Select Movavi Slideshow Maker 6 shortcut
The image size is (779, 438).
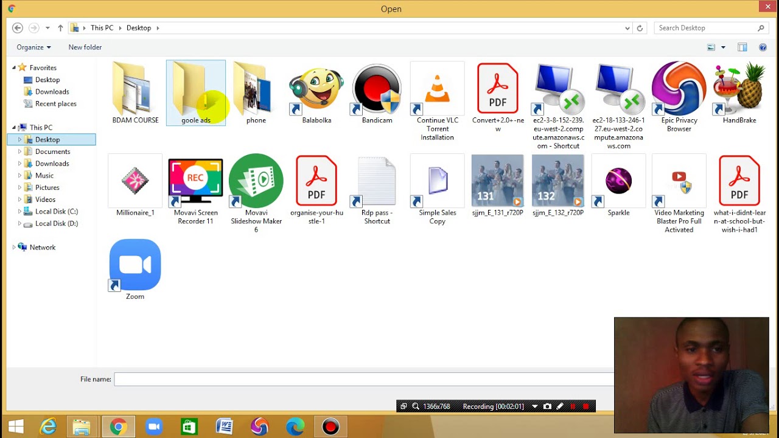point(256,194)
